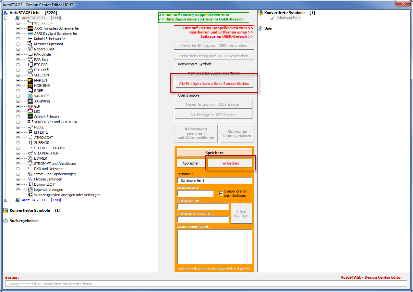
Task: Collapse the AutoSTAGE 2D node
Action: pyautogui.click(x=6, y=18)
